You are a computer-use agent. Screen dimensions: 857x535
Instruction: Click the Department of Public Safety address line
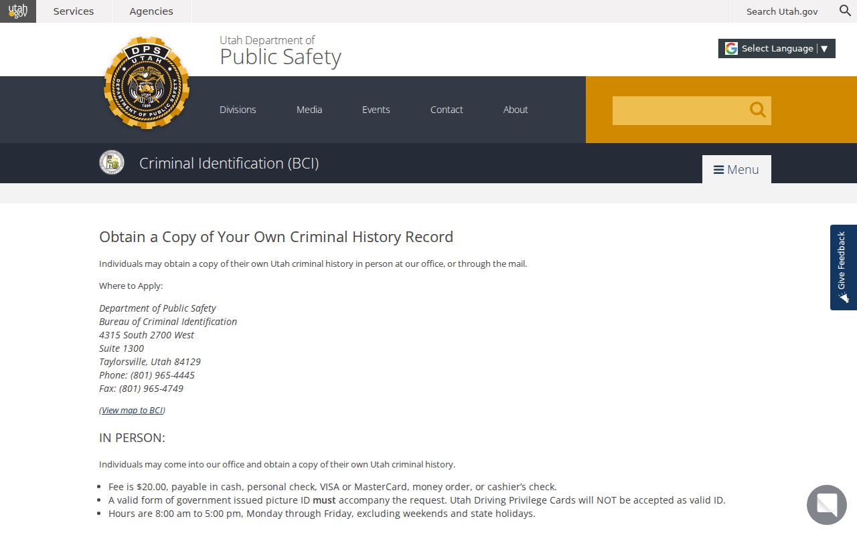pos(157,308)
